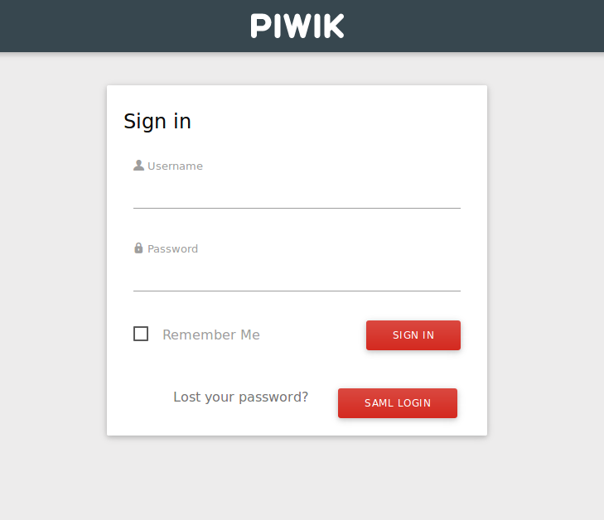Click the empty card area right of Sign in heading

[x=348, y=122]
